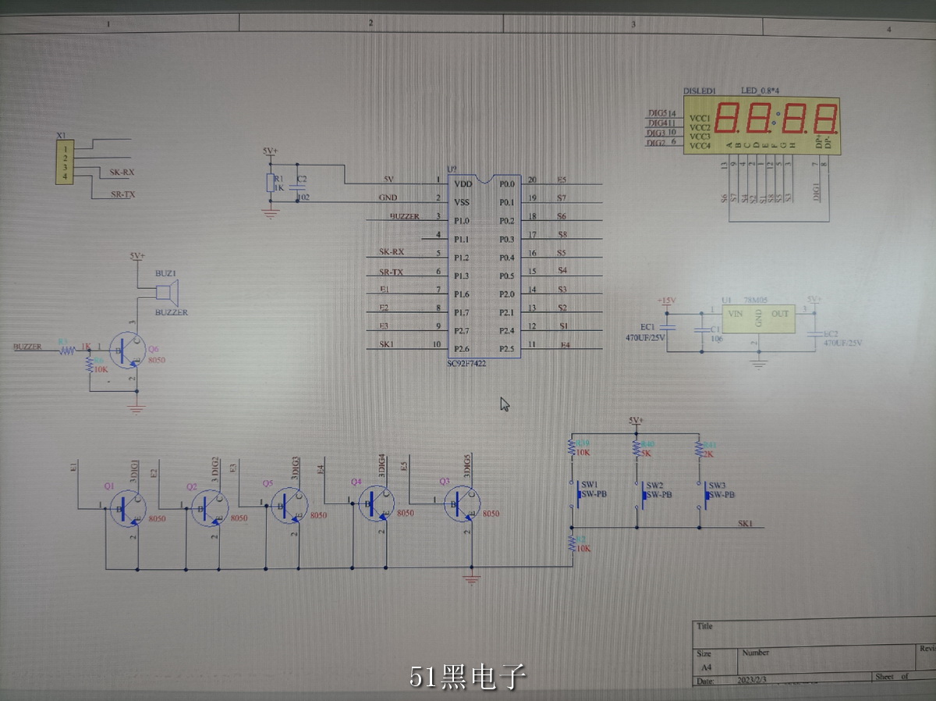Select the Q4 transistor symbol
Screen dimensions: 936x701
point(377,504)
